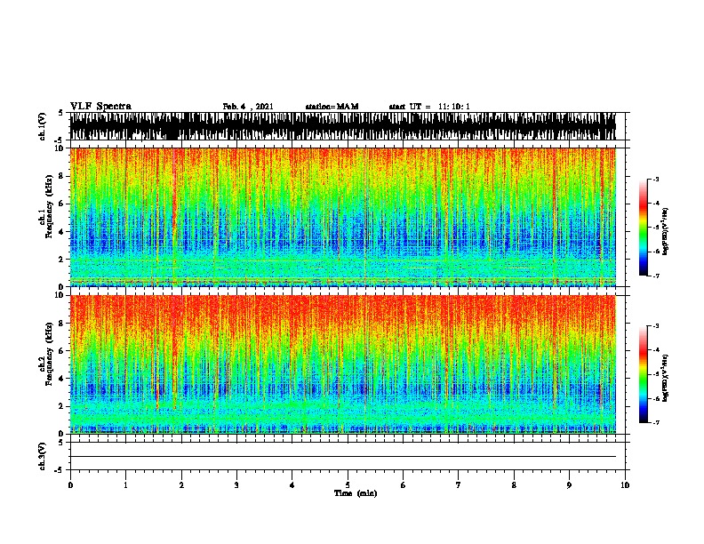Click the time axis tick label "2"

181,485
